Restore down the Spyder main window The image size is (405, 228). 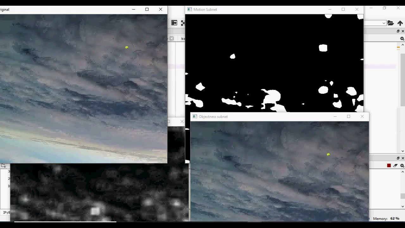click(x=384, y=8)
